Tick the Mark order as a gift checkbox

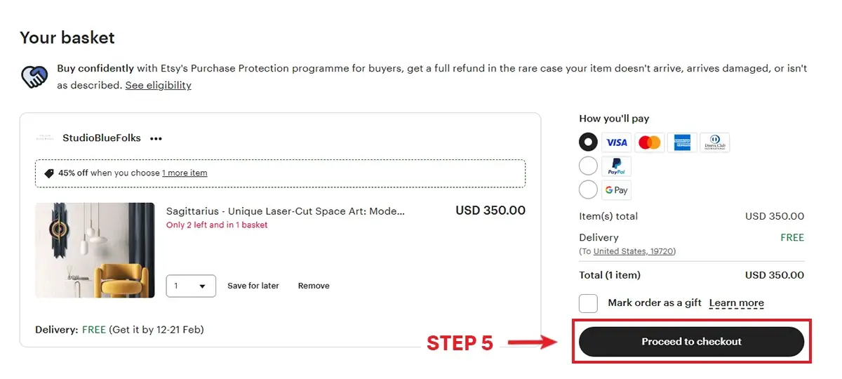(x=588, y=303)
